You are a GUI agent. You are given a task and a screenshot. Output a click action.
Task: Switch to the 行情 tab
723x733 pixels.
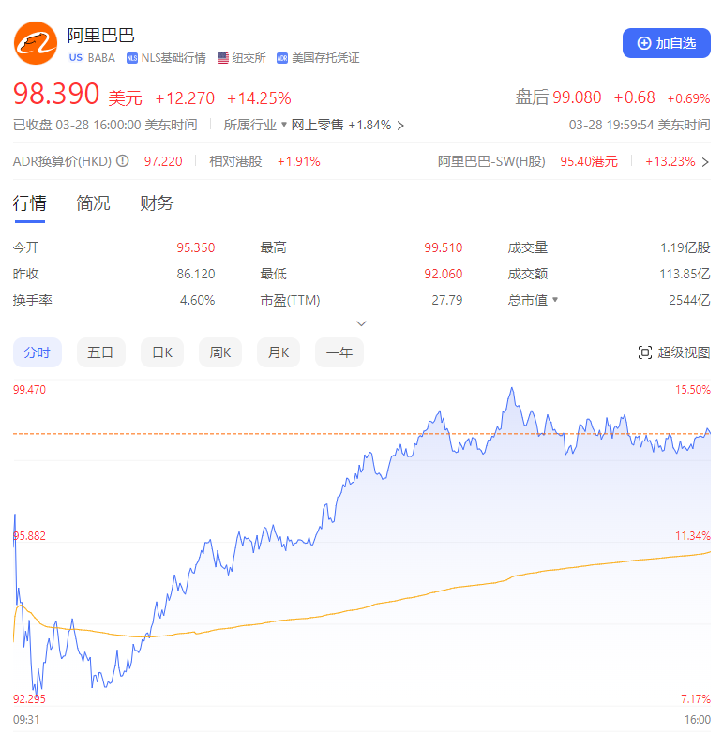click(29, 203)
